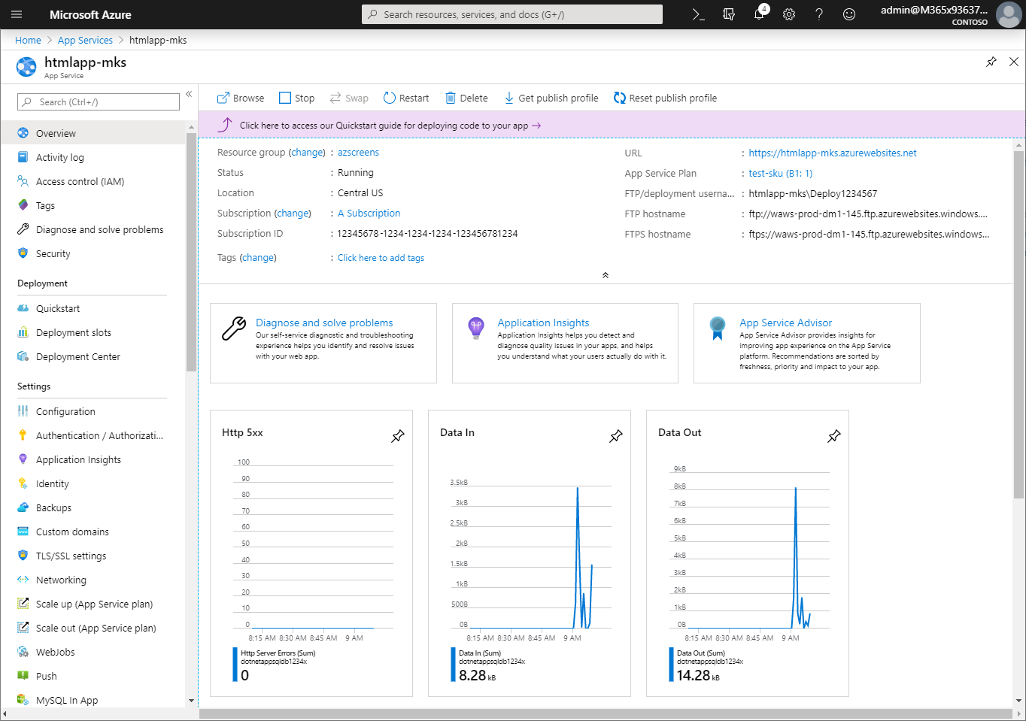1026x721 pixels.
Task: Click the sidebar vertical scrollbar
Action: click(x=191, y=252)
